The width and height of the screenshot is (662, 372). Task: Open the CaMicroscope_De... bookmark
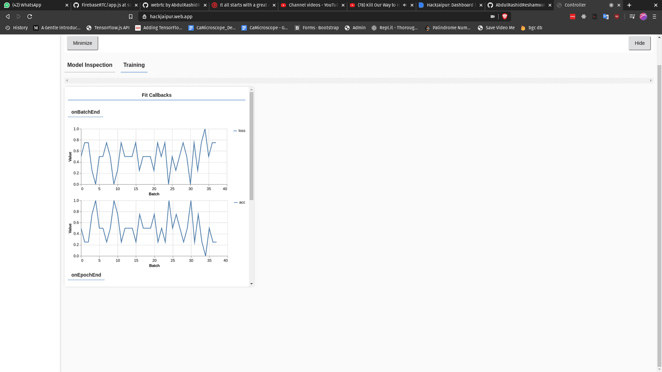click(x=212, y=28)
